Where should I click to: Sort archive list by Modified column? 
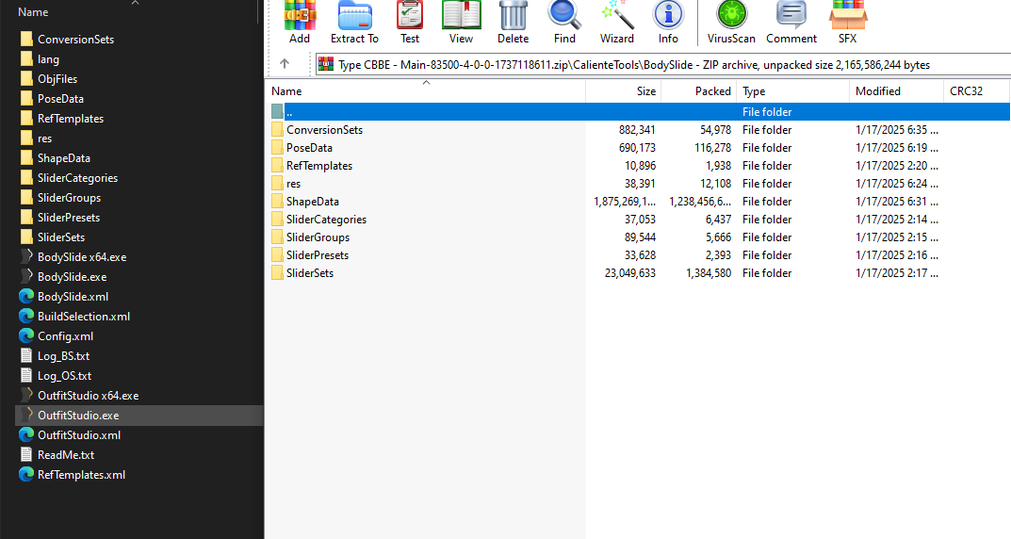coord(896,90)
